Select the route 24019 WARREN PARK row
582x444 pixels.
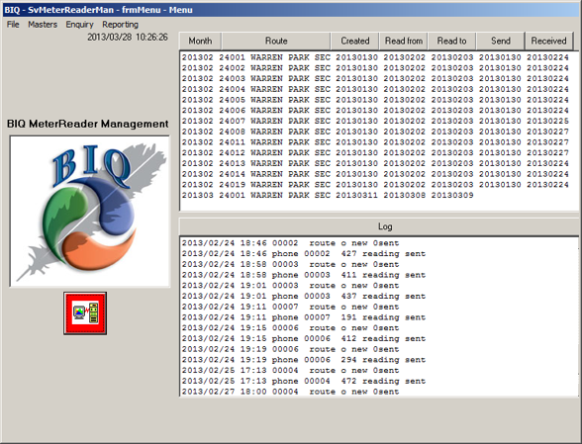click(375, 185)
